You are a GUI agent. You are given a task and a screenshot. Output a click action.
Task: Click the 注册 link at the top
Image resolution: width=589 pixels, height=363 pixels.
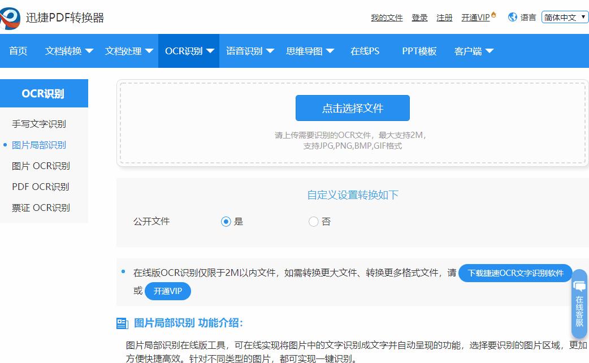pos(444,18)
